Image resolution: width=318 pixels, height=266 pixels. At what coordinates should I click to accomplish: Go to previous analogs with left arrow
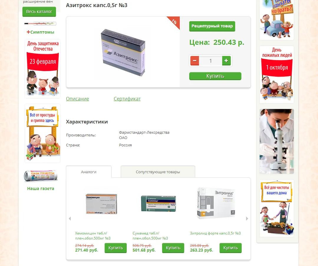[70, 219]
